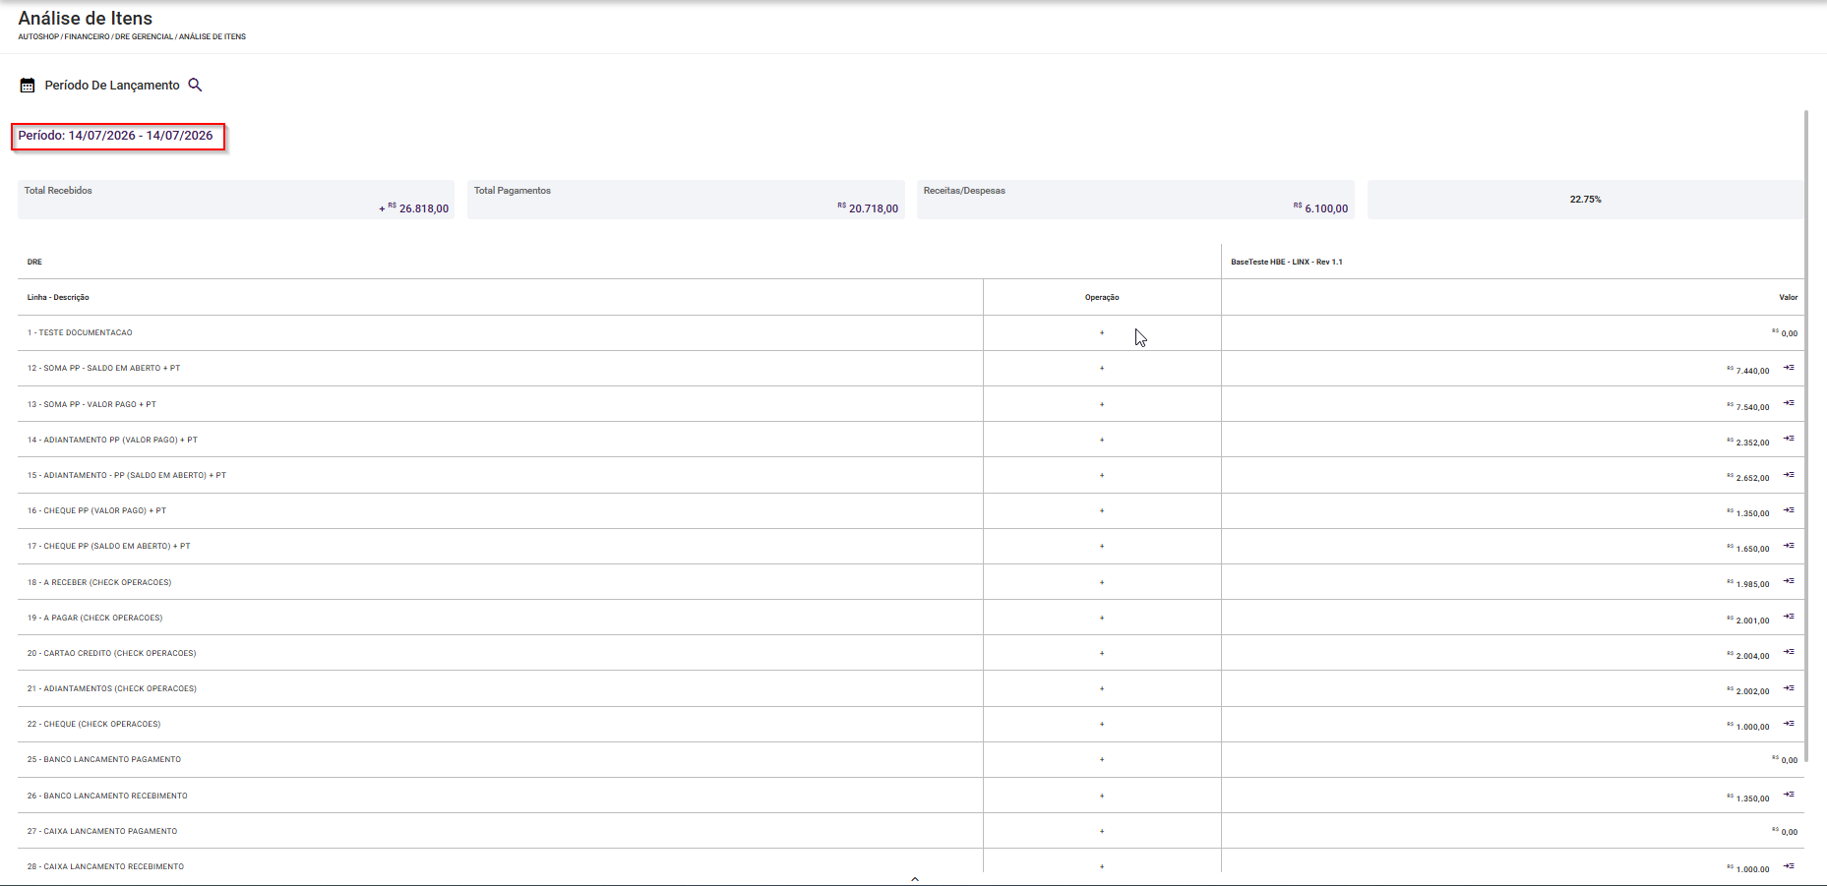Click the 2.004,00 value in row 20
Viewport: 1827px width, 886px height.
pos(1748,655)
